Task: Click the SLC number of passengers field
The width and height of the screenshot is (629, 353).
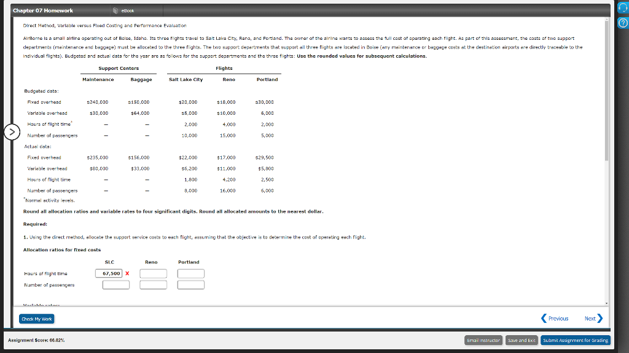Action: coord(116,284)
